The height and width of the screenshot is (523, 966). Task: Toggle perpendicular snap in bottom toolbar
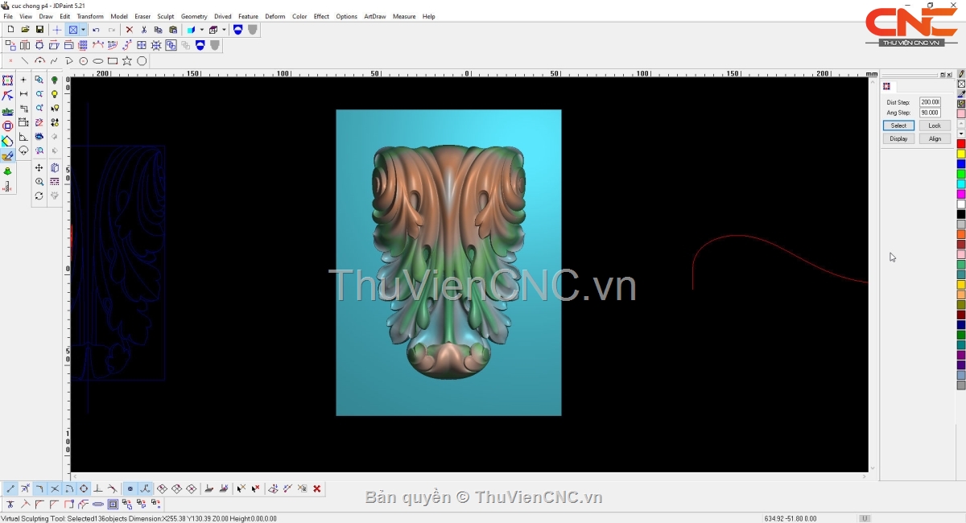(98, 488)
